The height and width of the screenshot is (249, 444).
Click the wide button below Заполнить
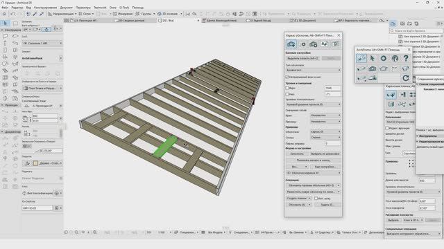pos(313,160)
